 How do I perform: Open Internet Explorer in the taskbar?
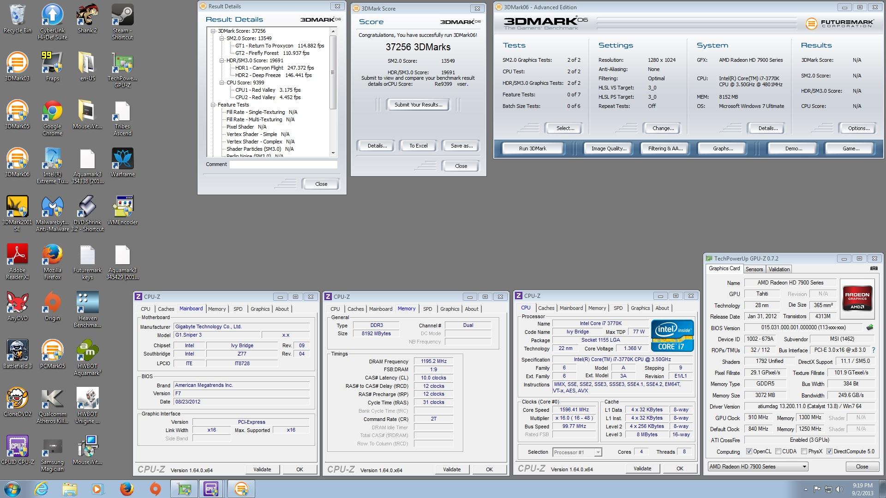pos(41,488)
